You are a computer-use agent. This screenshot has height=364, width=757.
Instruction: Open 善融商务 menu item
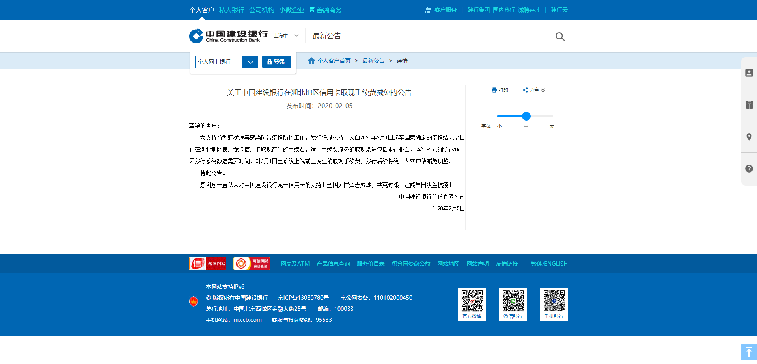(x=329, y=10)
